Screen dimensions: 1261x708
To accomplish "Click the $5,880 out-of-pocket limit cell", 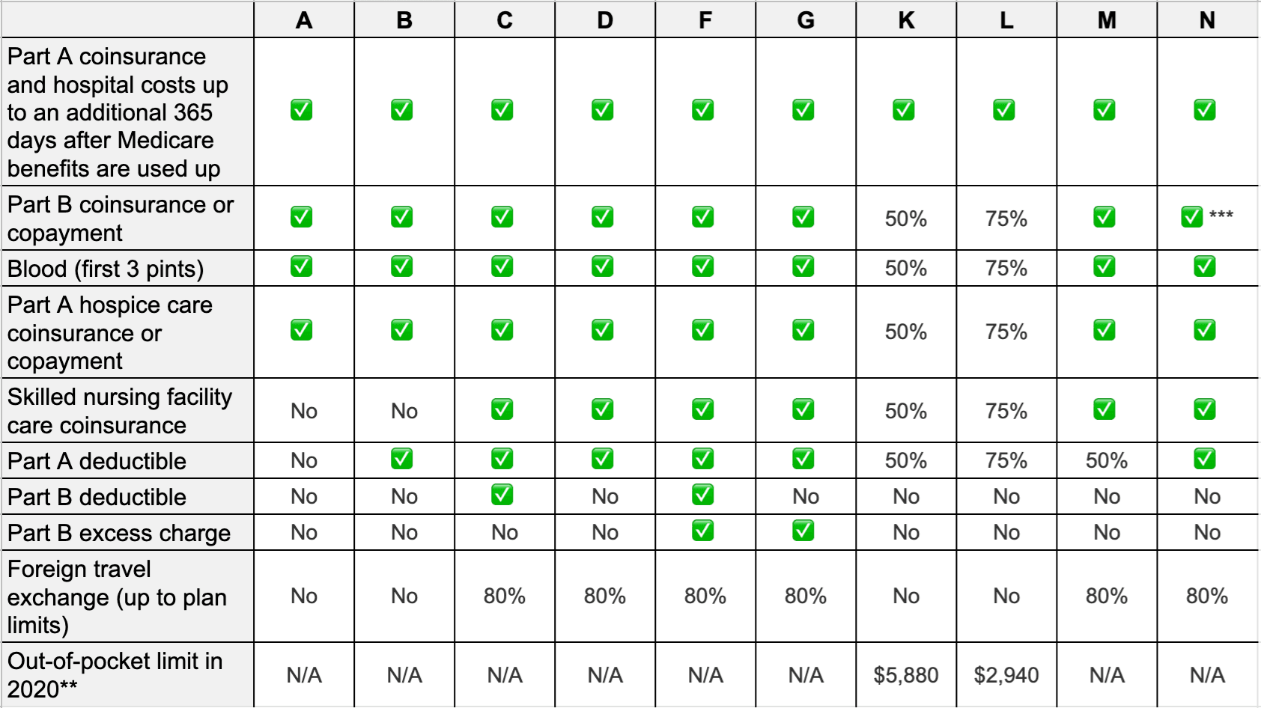I will [906, 675].
